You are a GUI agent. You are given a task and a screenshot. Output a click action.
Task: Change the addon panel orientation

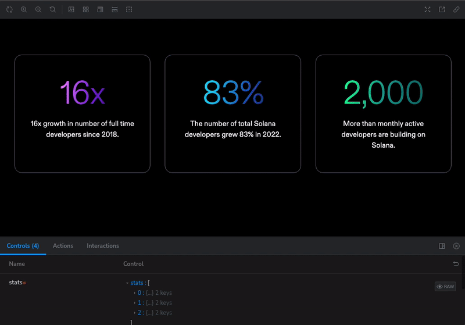442,246
